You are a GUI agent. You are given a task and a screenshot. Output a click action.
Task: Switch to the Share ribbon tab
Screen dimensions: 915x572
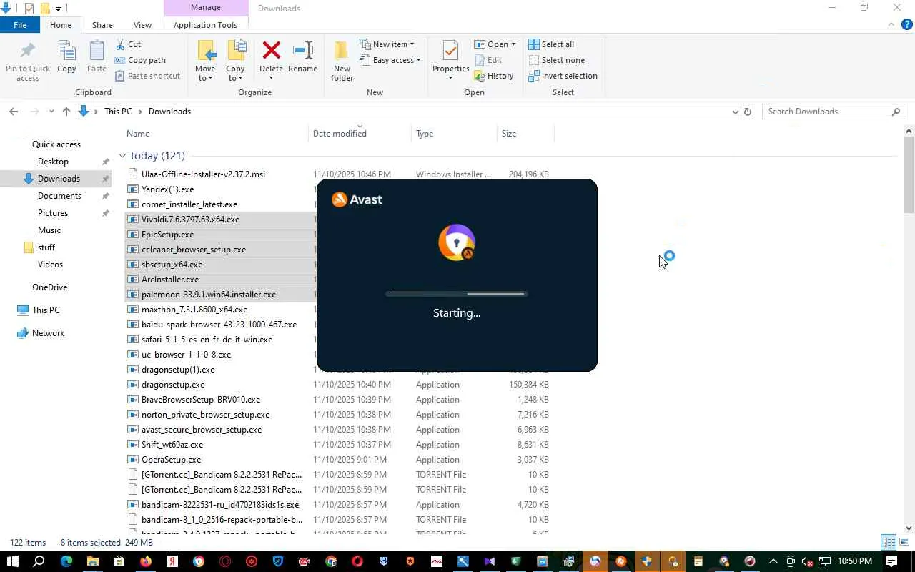point(102,25)
